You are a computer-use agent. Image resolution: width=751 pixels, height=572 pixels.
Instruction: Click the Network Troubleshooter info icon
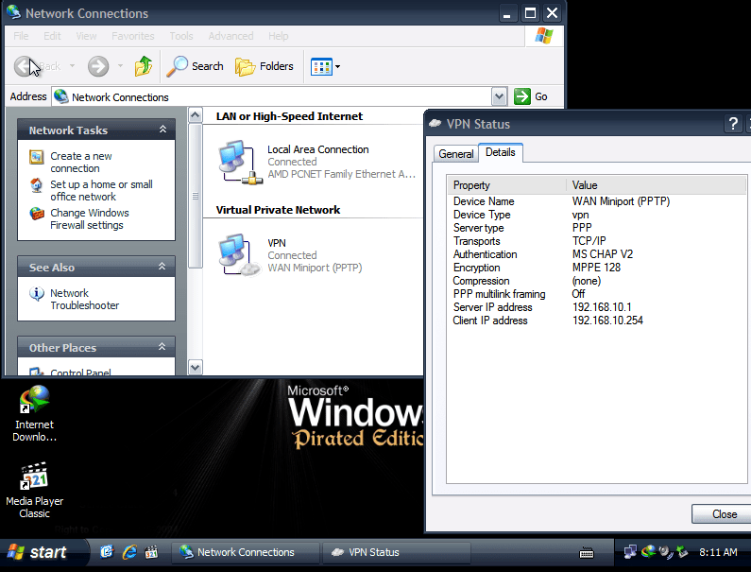[37, 293]
